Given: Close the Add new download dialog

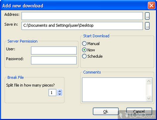Looking at the screenshot, I should click(151, 6).
